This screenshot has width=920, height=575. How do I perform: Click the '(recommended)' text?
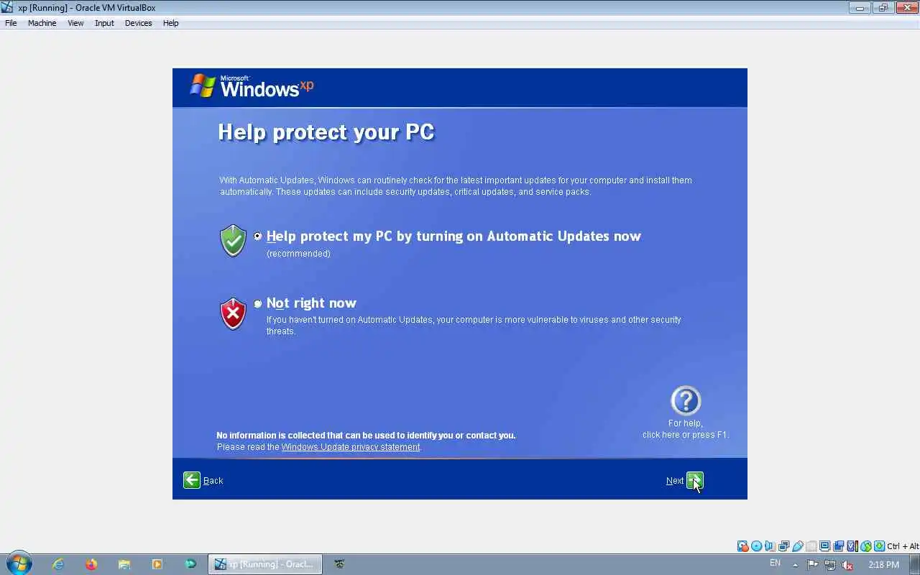298,254
